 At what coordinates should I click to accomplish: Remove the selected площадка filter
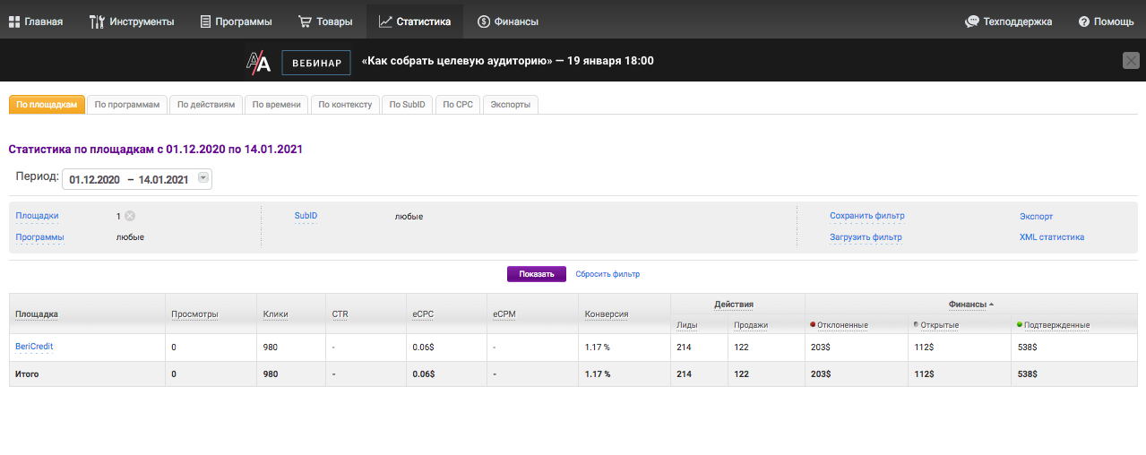pos(130,216)
